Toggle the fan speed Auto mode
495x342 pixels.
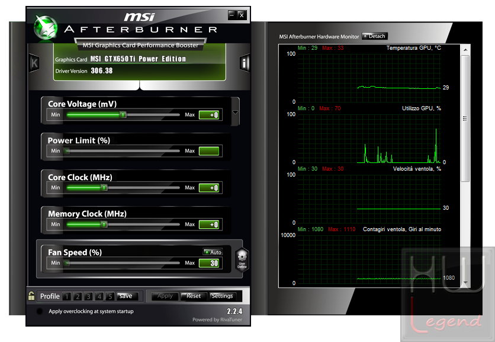tap(213, 252)
